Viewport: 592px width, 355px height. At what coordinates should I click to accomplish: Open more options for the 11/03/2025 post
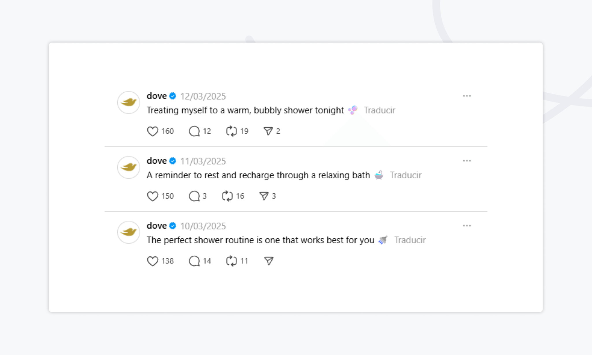467,161
